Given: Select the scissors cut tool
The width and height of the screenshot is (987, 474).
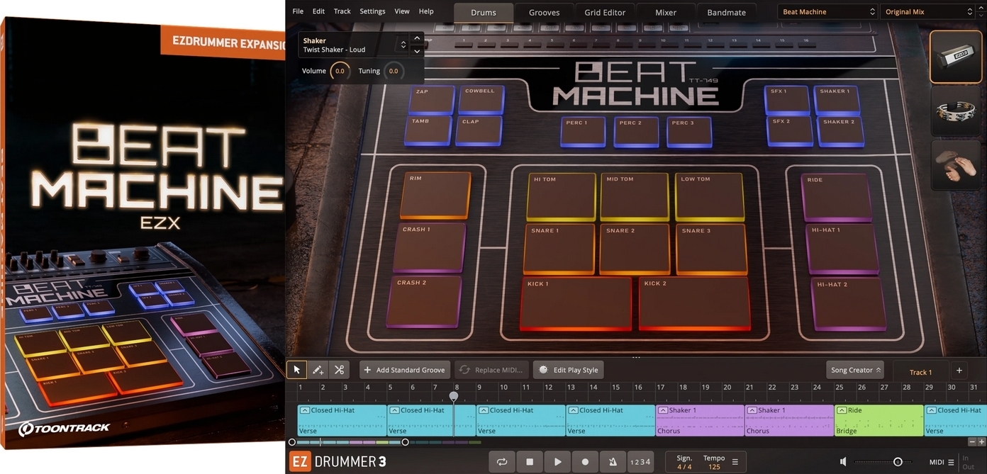Looking at the screenshot, I should 339,369.
